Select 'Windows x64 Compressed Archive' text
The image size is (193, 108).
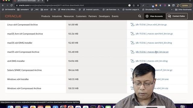click(24, 88)
